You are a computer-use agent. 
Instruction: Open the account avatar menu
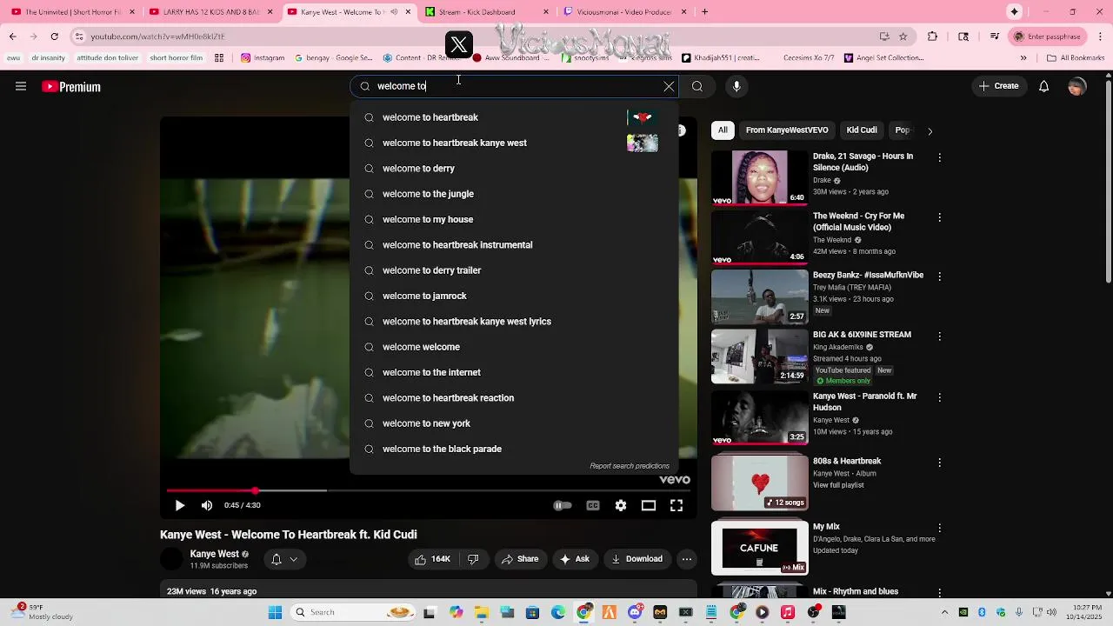1077,86
